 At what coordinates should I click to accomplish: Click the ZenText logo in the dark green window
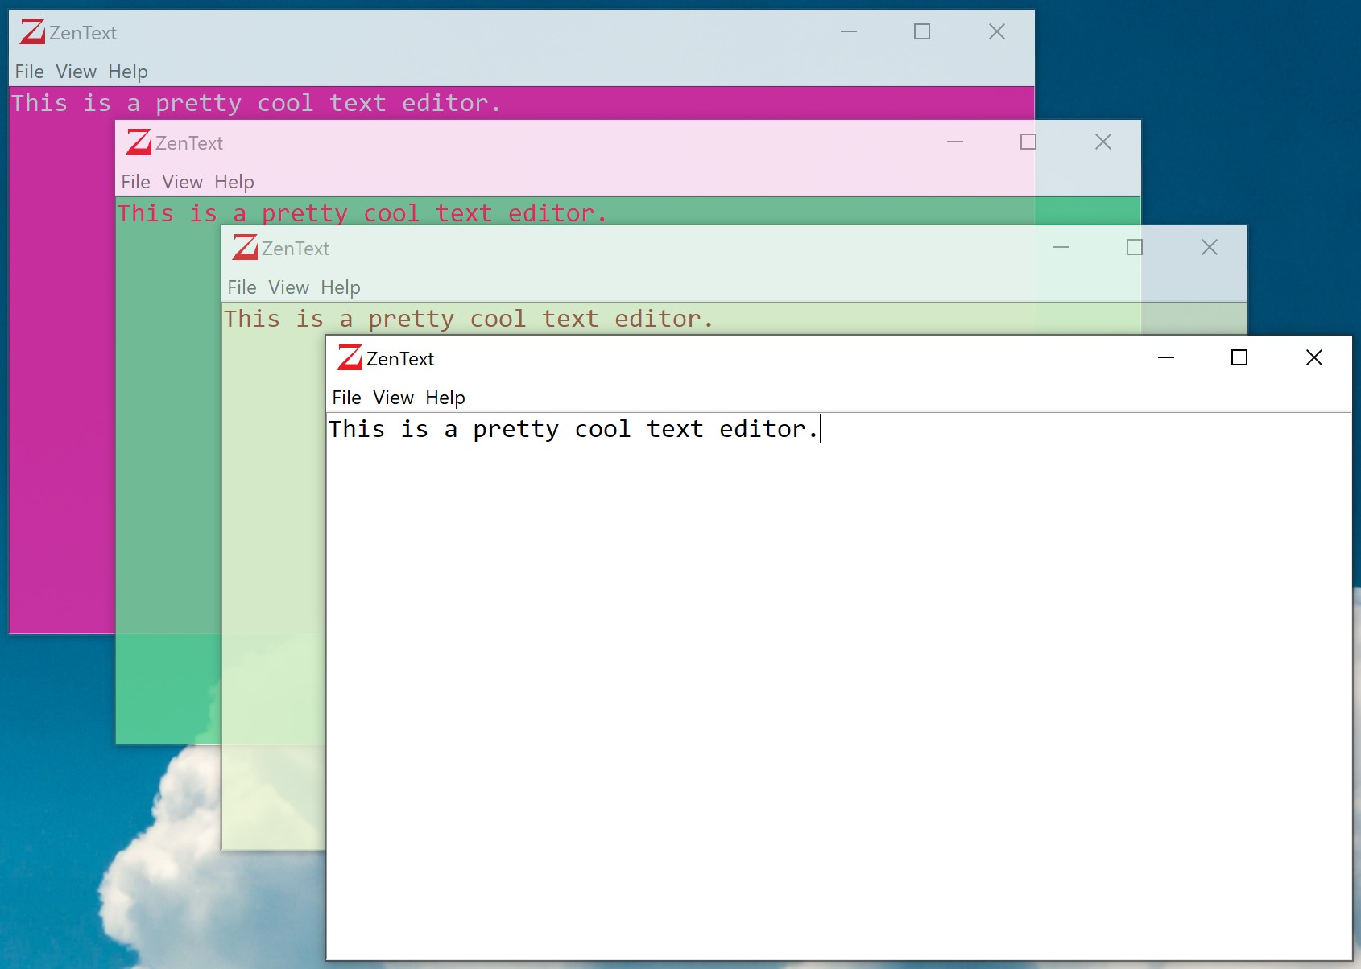(x=139, y=142)
